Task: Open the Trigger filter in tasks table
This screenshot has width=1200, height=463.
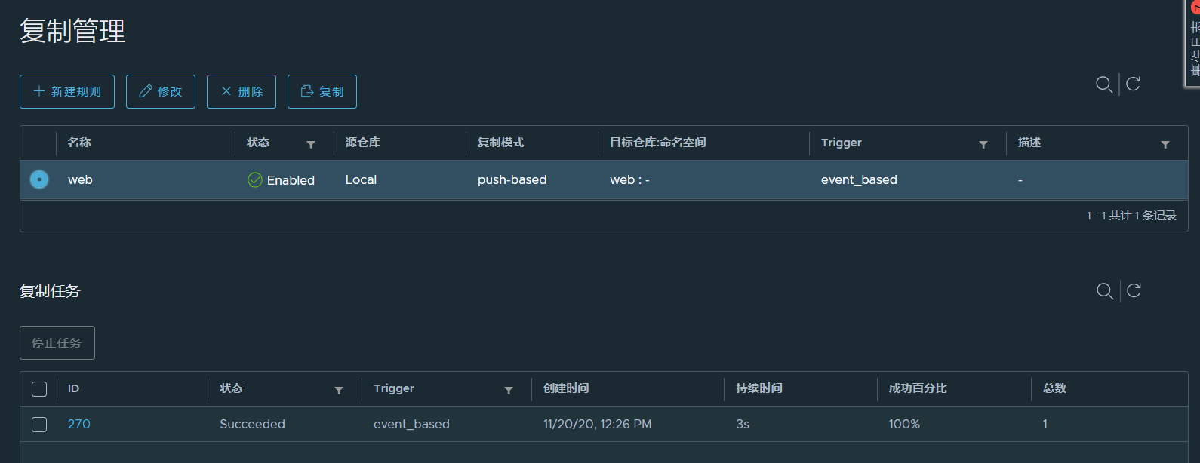Action: click(509, 390)
